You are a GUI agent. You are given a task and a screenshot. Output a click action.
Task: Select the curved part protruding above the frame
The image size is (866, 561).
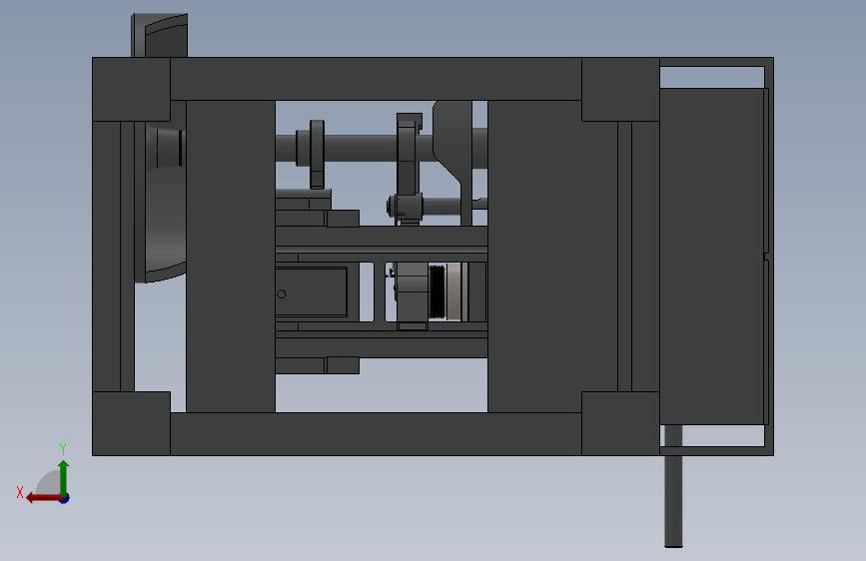click(160, 35)
